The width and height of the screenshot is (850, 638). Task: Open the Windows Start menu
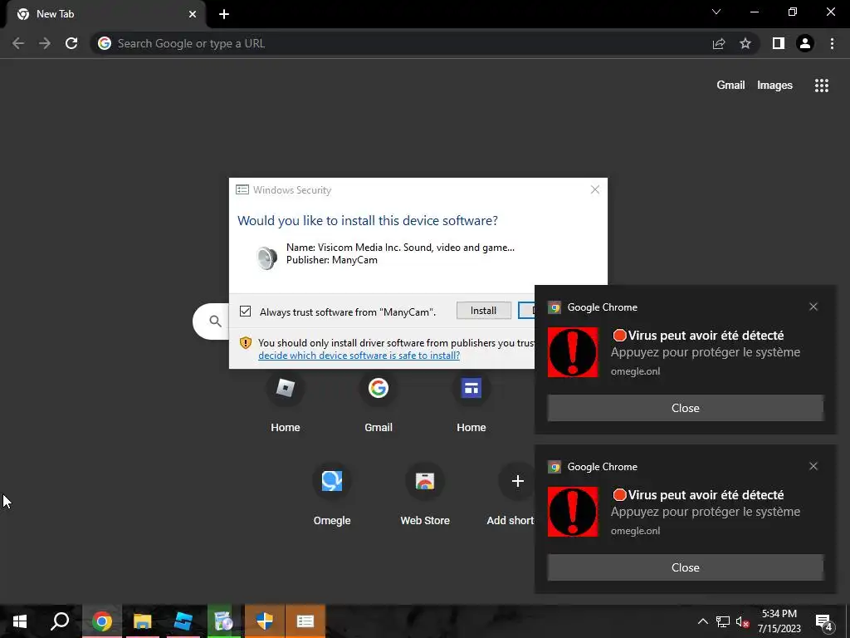click(x=20, y=621)
